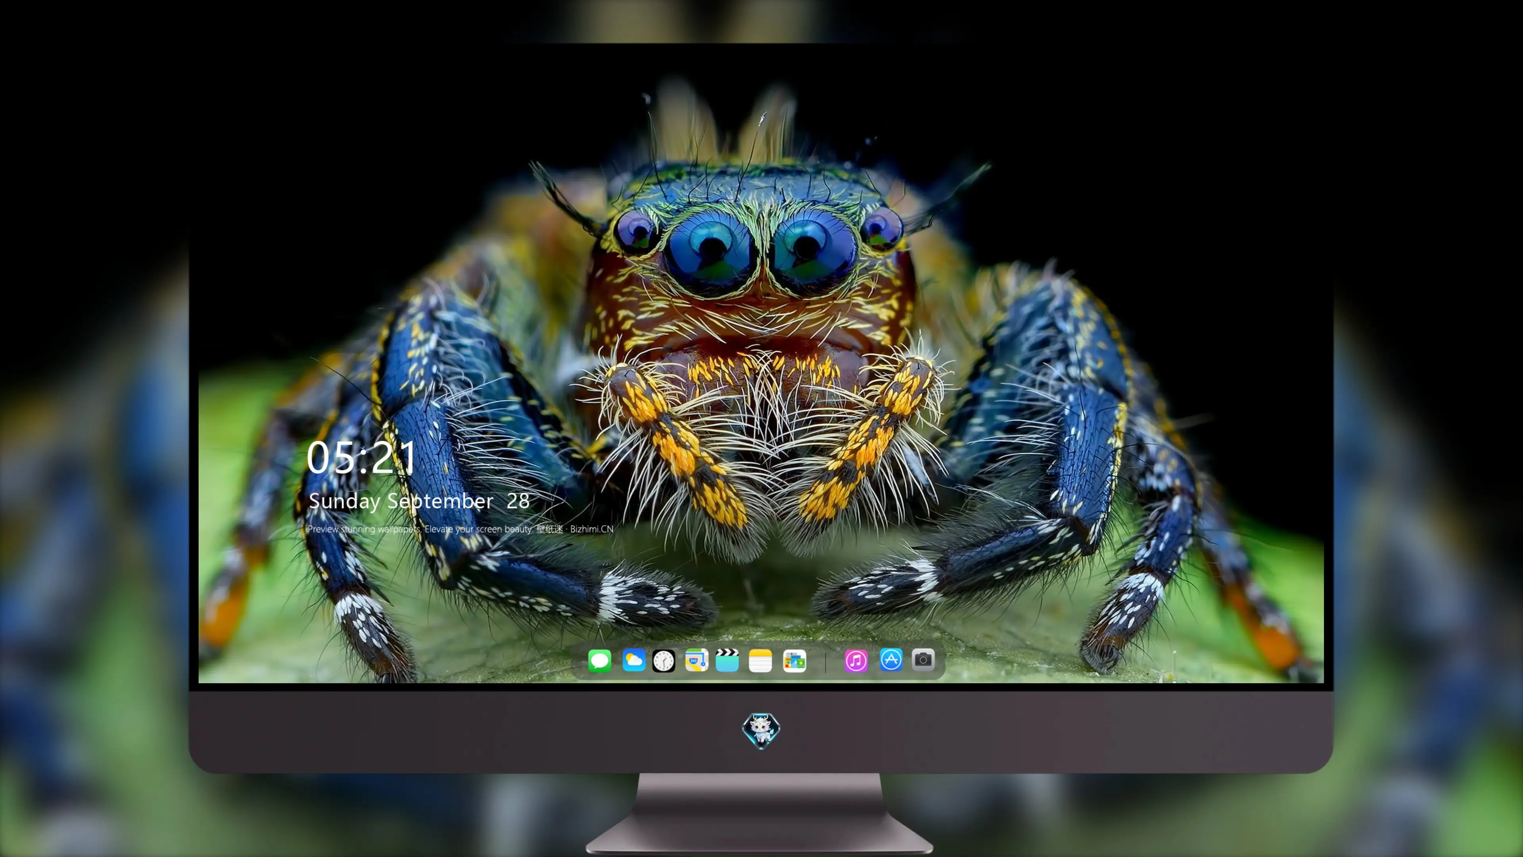Click the dragon logo on monitor chin
This screenshot has height=857, width=1523.
761,731
